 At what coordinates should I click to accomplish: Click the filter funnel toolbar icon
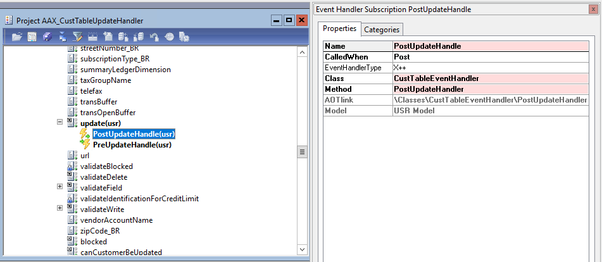tap(78, 37)
